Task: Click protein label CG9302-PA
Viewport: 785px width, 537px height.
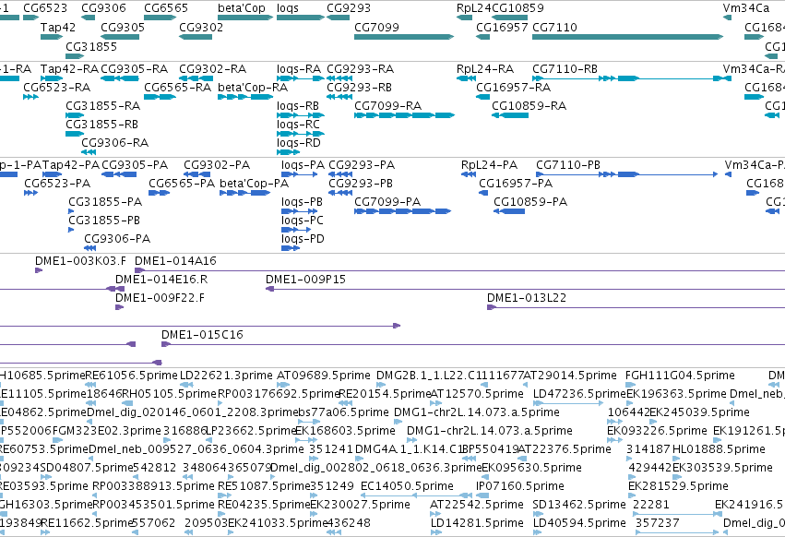Action: pyautogui.click(x=217, y=165)
